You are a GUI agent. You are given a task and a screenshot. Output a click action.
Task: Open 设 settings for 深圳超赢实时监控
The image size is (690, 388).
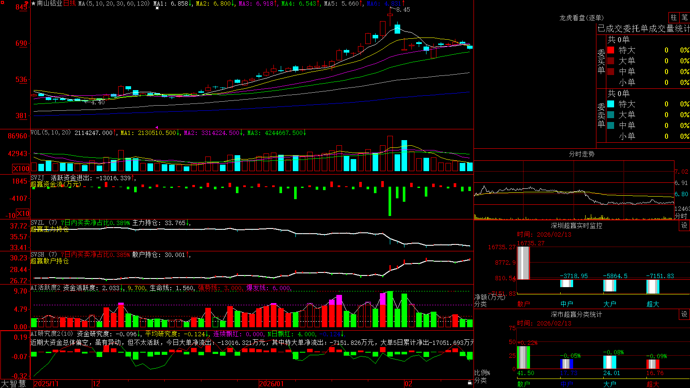(x=684, y=225)
